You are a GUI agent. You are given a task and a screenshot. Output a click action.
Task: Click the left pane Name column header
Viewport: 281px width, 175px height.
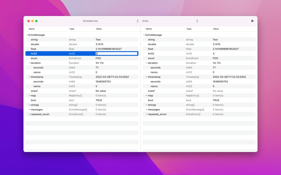tap(32, 29)
